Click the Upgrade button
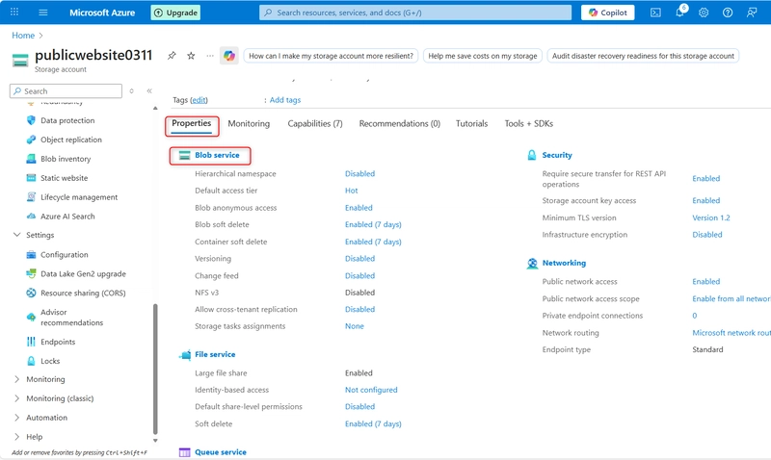This screenshot has height=460, width=771. (175, 13)
